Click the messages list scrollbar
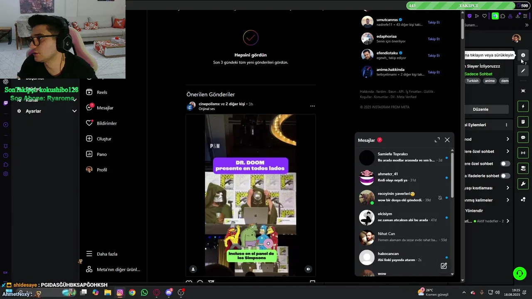This screenshot has width=532, height=299. 452,175
